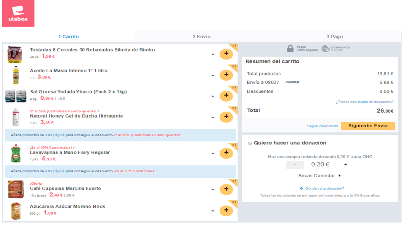The image size is (404, 227).
Task: Click the Pagos 100% Seguros padlock icon
Action: click(290, 48)
